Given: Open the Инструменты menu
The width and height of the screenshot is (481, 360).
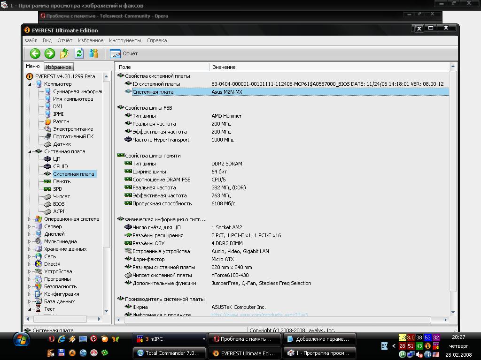Looking at the screenshot, I should click(x=125, y=40).
